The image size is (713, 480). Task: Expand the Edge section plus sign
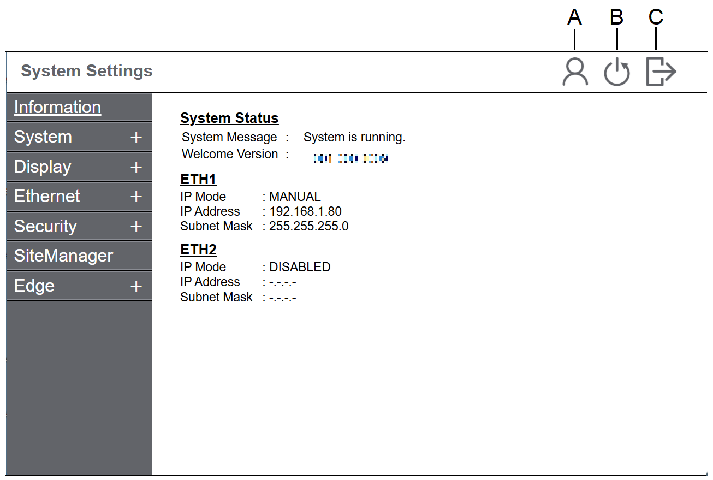click(136, 286)
